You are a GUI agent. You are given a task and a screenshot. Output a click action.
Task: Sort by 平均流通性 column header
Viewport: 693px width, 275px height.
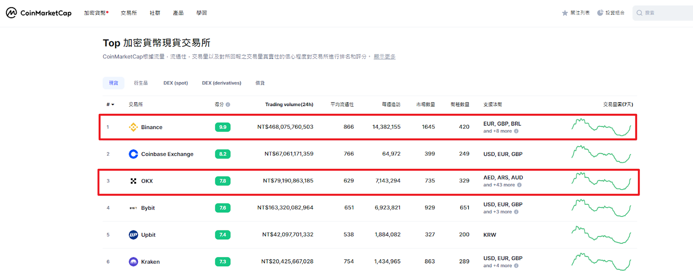[342, 104]
